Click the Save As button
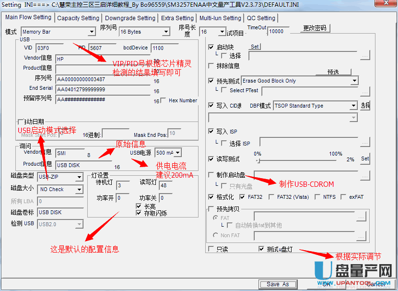The height and width of the screenshot is (291, 398). 278,284
